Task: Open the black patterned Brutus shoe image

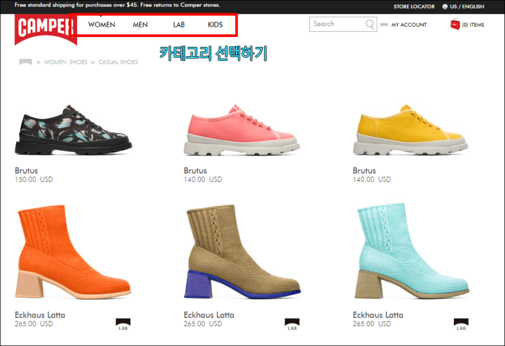Action: point(74,130)
